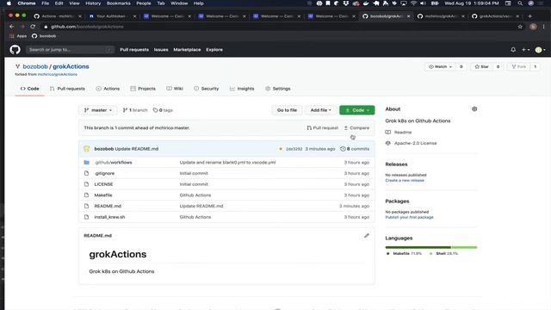Switch to the Pull requests repo tab
The height and width of the screenshot is (310, 551).
(x=67, y=89)
